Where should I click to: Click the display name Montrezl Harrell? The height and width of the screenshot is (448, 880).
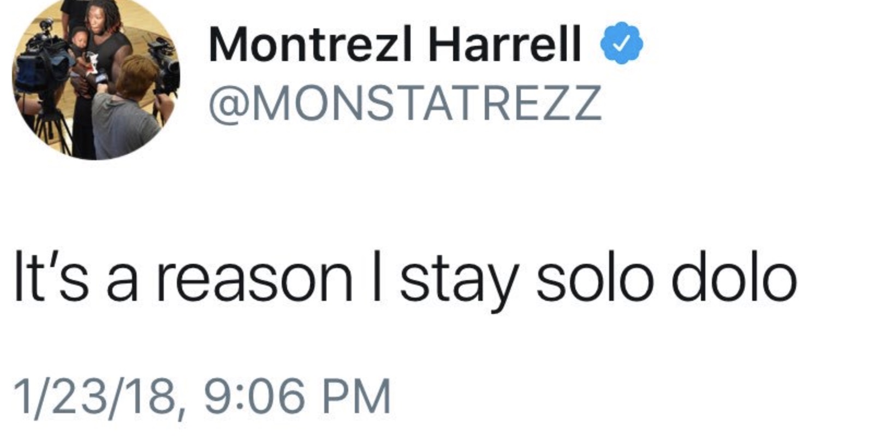point(394,44)
